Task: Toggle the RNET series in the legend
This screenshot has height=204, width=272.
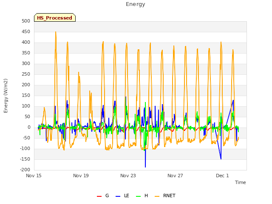Action: click(165, 195)
